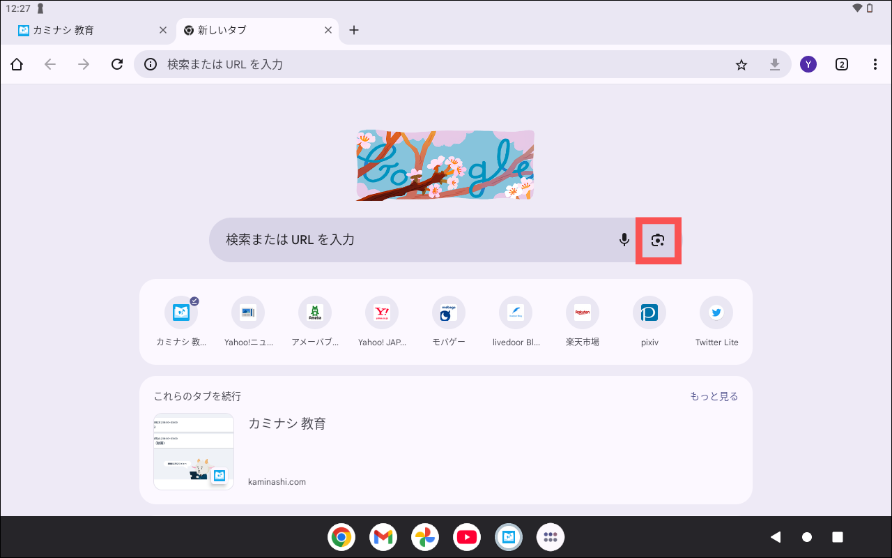The height and width of the screenshot is (558, 892).
Task: Open the Kaminashi app in taskbar
Action: (x=509, y=537)
